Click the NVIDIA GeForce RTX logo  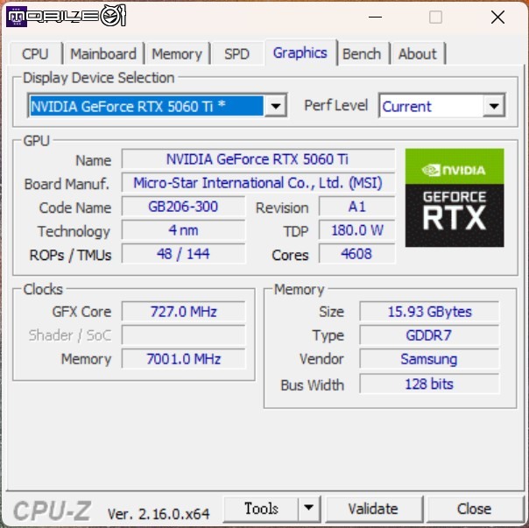tap(455, 198)
